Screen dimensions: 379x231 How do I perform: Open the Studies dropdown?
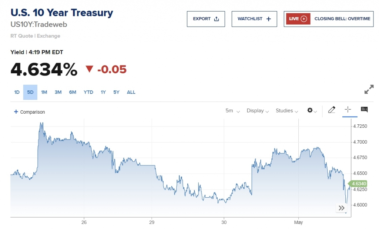287,111
